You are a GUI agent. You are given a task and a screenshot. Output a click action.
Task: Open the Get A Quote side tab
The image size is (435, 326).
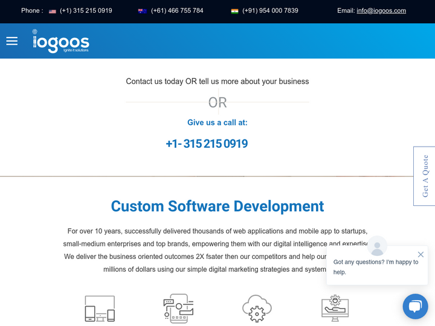(x=425, y=176)
